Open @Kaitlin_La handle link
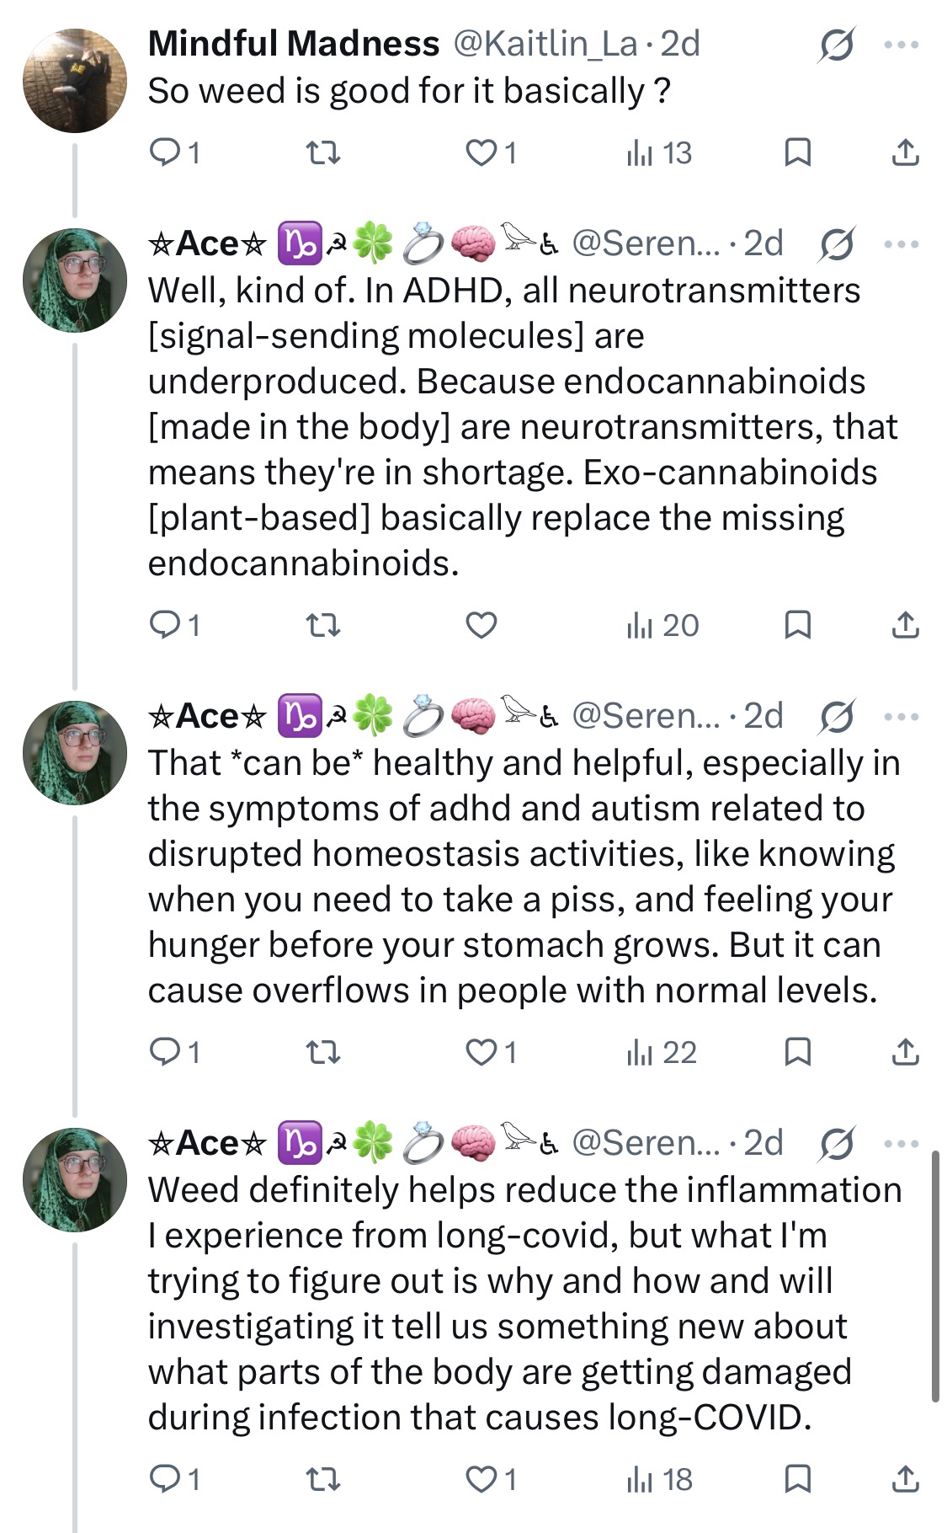The image size is (947, 1533). 545,44
